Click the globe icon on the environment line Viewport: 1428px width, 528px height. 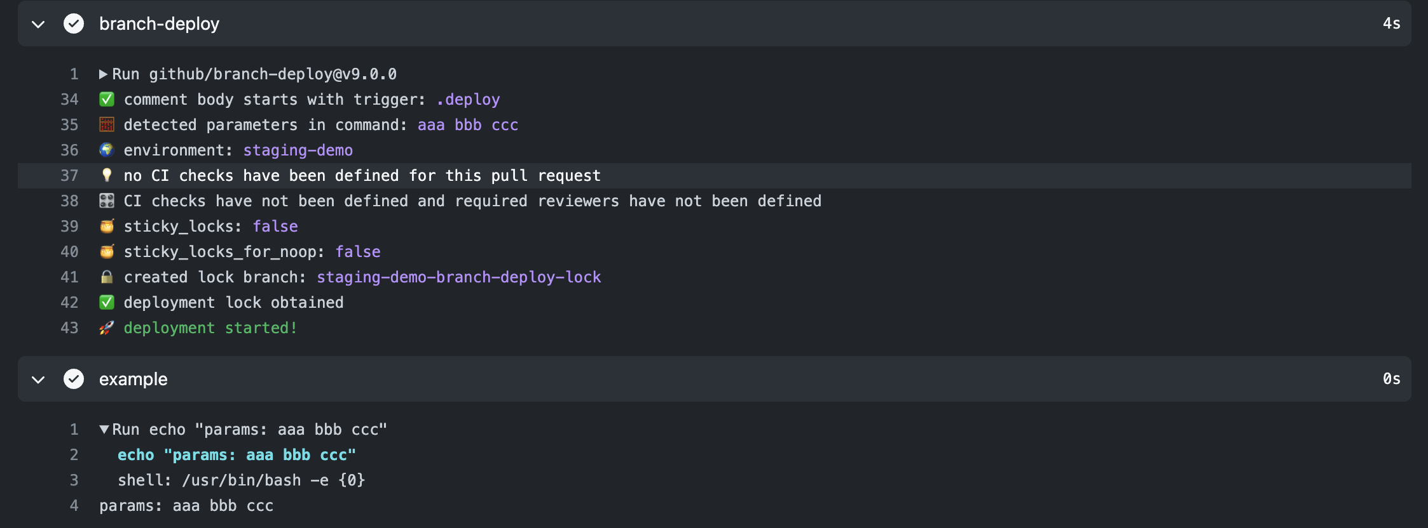(106, 150)
